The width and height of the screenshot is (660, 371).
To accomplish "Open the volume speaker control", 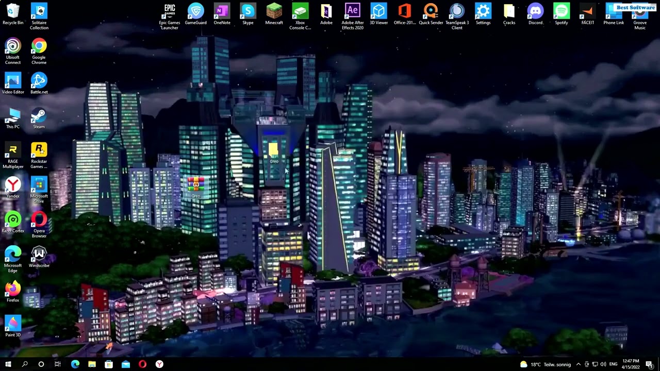I will 603,364.
